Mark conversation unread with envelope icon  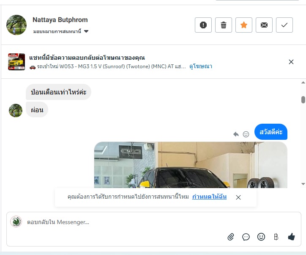pyautogui.click(x=264, y=25)
